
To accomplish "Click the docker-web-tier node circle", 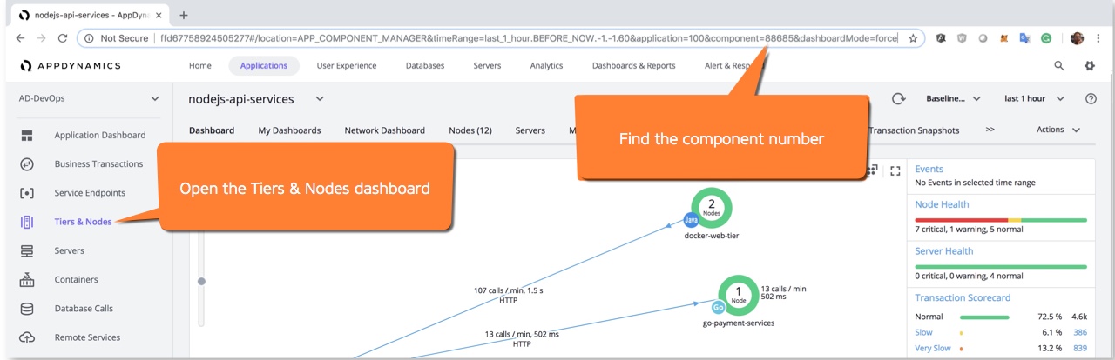I will (x=711, y=208).
